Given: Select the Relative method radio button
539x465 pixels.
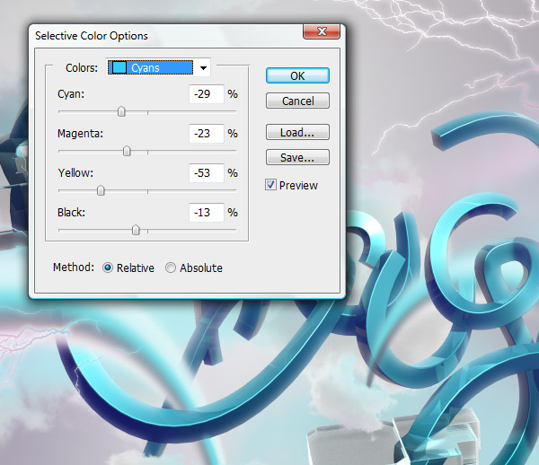Looking at the screenshot, I should [108, 268].
